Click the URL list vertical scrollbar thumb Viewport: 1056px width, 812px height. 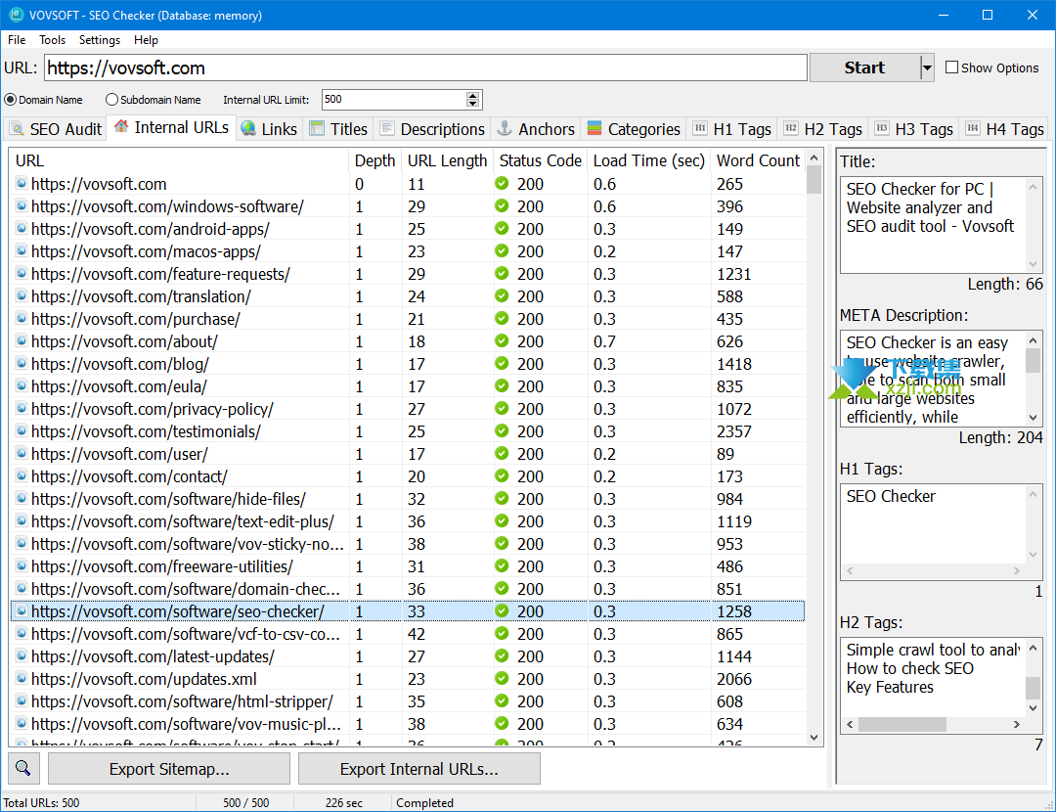pyautogui.click(x=814, y=179)
